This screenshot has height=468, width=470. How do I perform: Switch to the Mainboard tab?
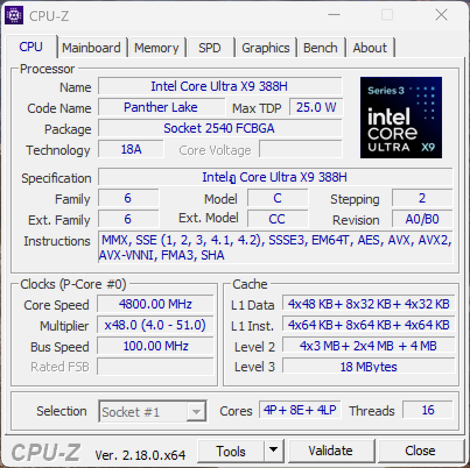91,48
